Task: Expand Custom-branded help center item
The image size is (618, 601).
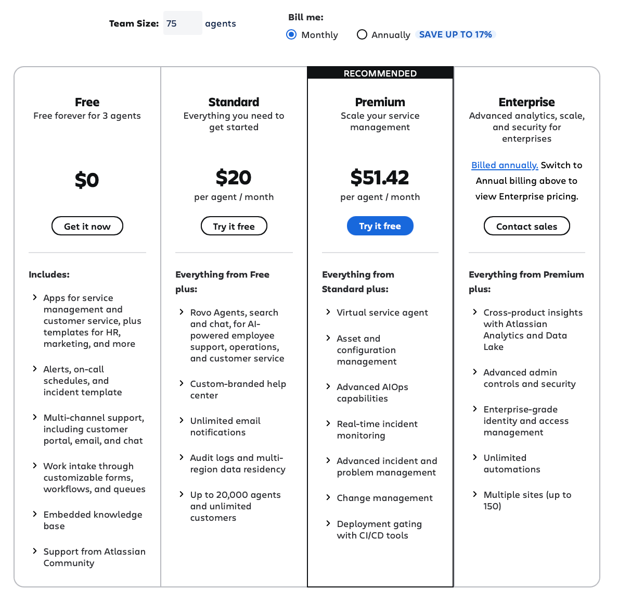Action: [x=181, y=384]
